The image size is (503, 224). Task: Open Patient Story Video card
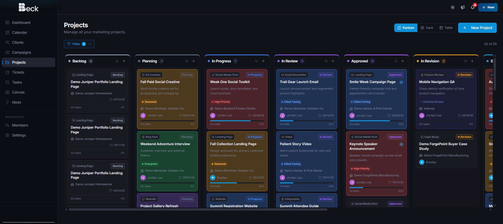click(x=307, y=161)
